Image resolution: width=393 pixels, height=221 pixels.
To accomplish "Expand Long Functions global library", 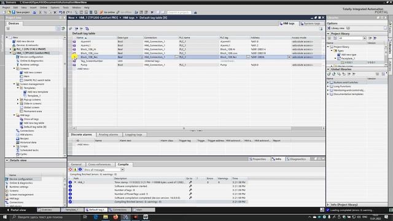I will pyautogui.click(x=328, y=86).
